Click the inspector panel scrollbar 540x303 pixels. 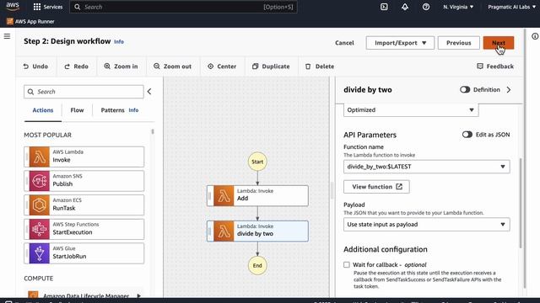point(520,203)
